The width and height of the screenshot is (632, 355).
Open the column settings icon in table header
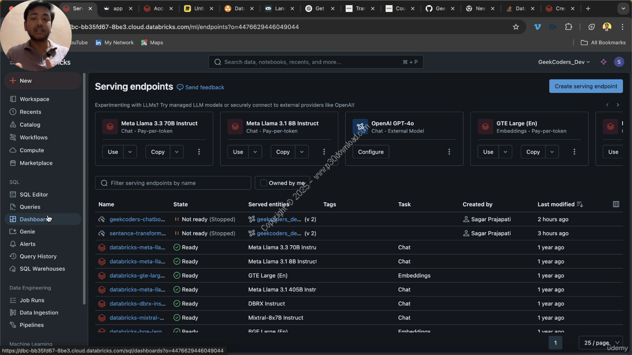click(x=616, y=204)
